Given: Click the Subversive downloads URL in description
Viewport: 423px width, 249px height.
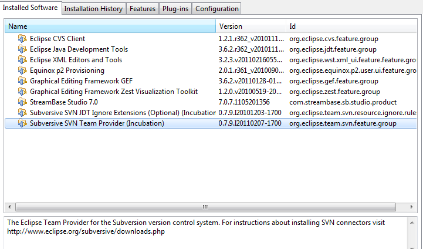Looking at the screenshot, I should (86, 231).
